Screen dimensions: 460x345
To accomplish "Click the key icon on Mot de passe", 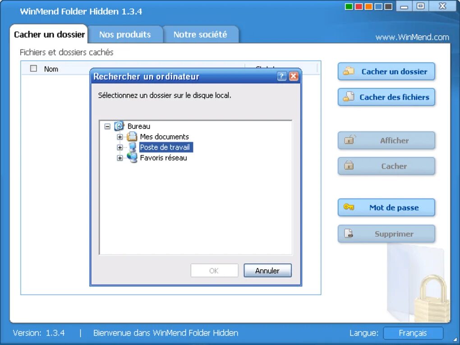I will tap(349, 207).
